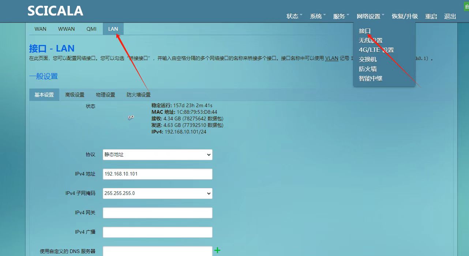Focus the IPv4 网关 text field
This screenshot has height=256, width=469.
click(157, 213)
